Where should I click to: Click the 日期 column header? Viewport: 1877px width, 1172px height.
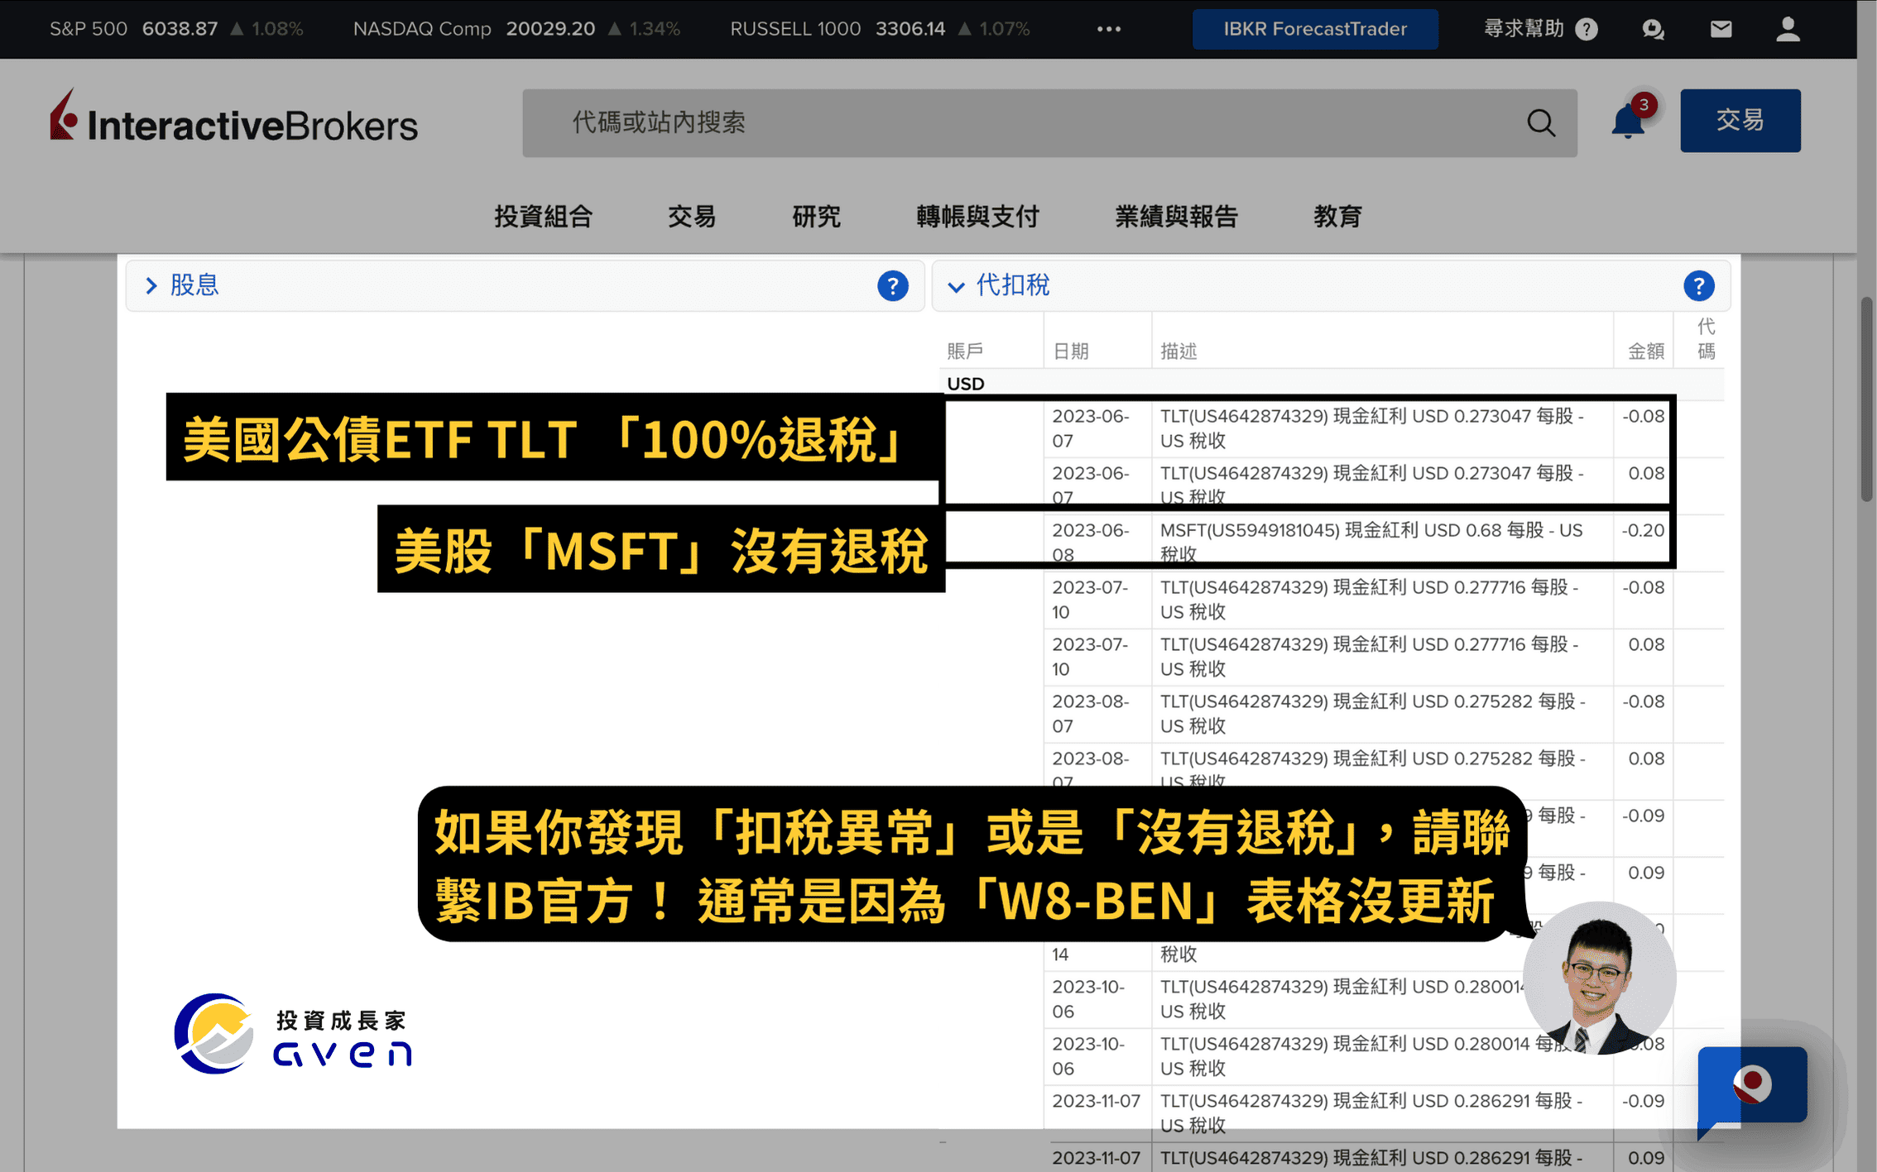tap(1070, 352)
